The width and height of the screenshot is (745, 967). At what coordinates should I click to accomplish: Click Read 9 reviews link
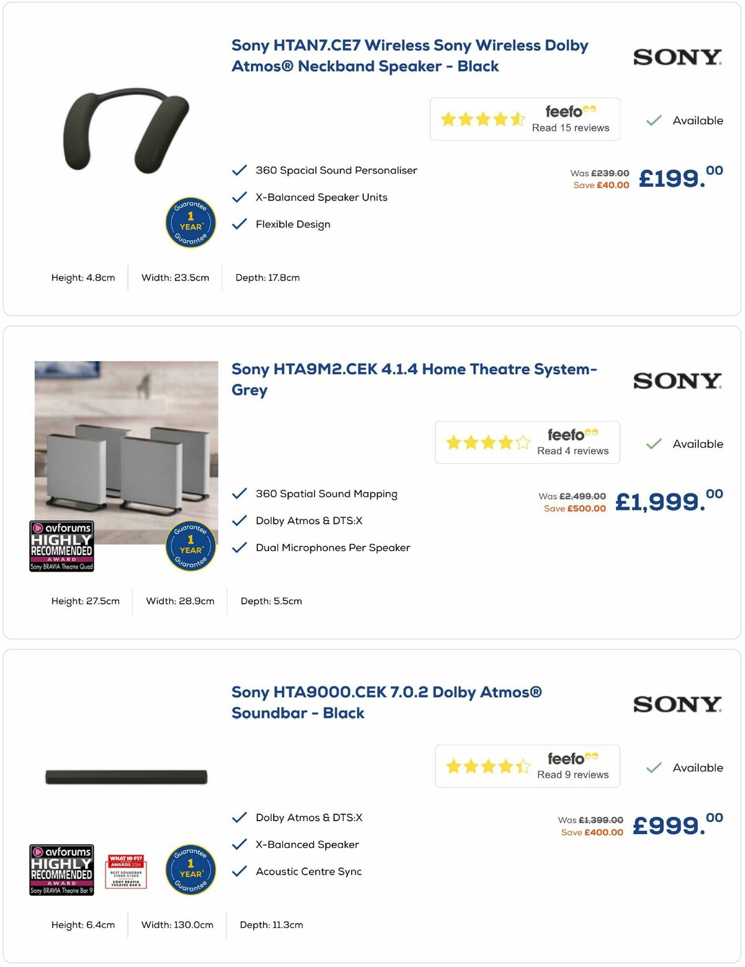coord(572,775)
